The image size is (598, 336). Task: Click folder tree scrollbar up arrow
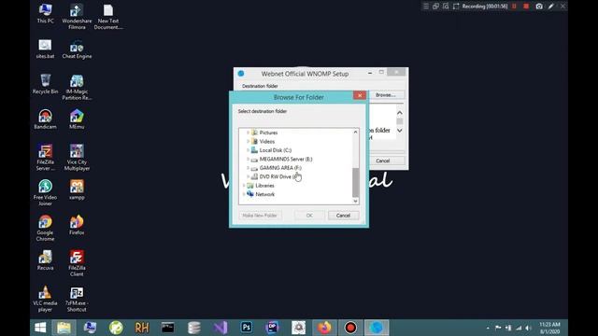[355, 132]
